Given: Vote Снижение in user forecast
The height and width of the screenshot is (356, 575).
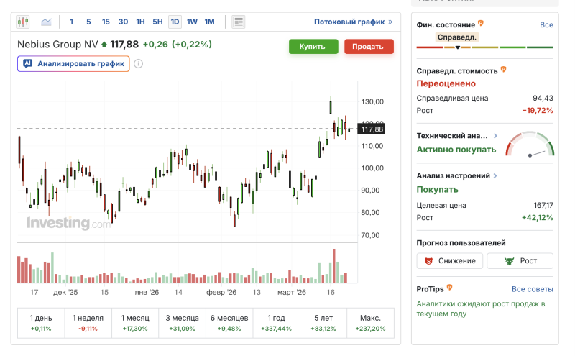Looking at the screenshot, I should click(x=450, y=261).
